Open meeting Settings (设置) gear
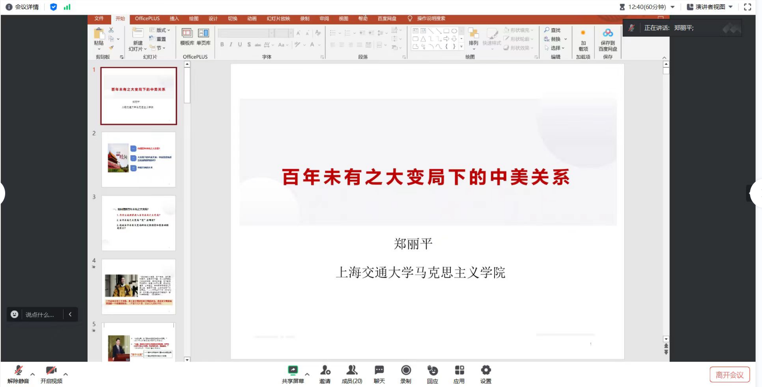 coord(486,370)
